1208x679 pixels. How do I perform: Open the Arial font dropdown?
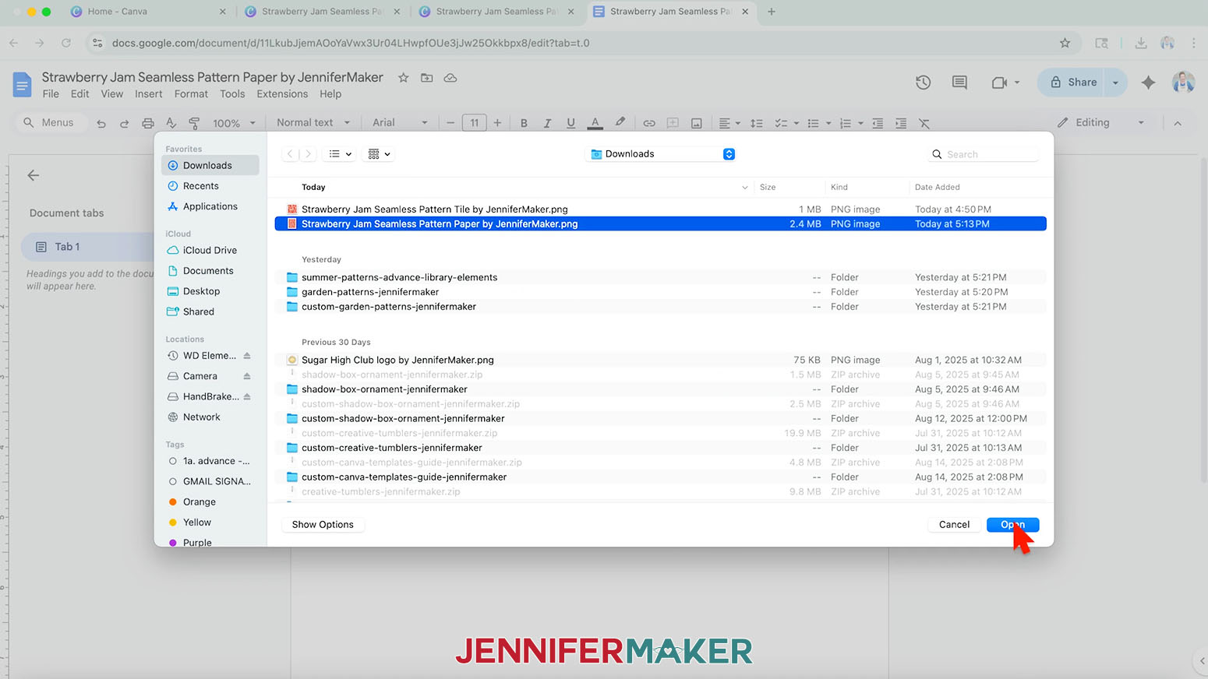400,123
